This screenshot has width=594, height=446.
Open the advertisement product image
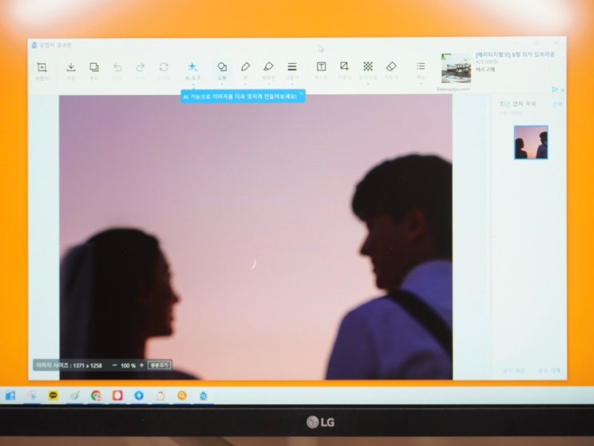coord(456,69)
